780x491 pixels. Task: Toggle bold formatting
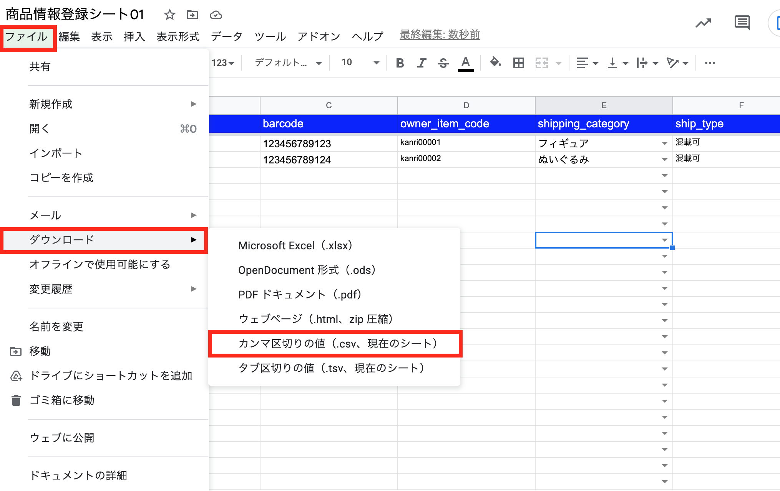point(400,63)
